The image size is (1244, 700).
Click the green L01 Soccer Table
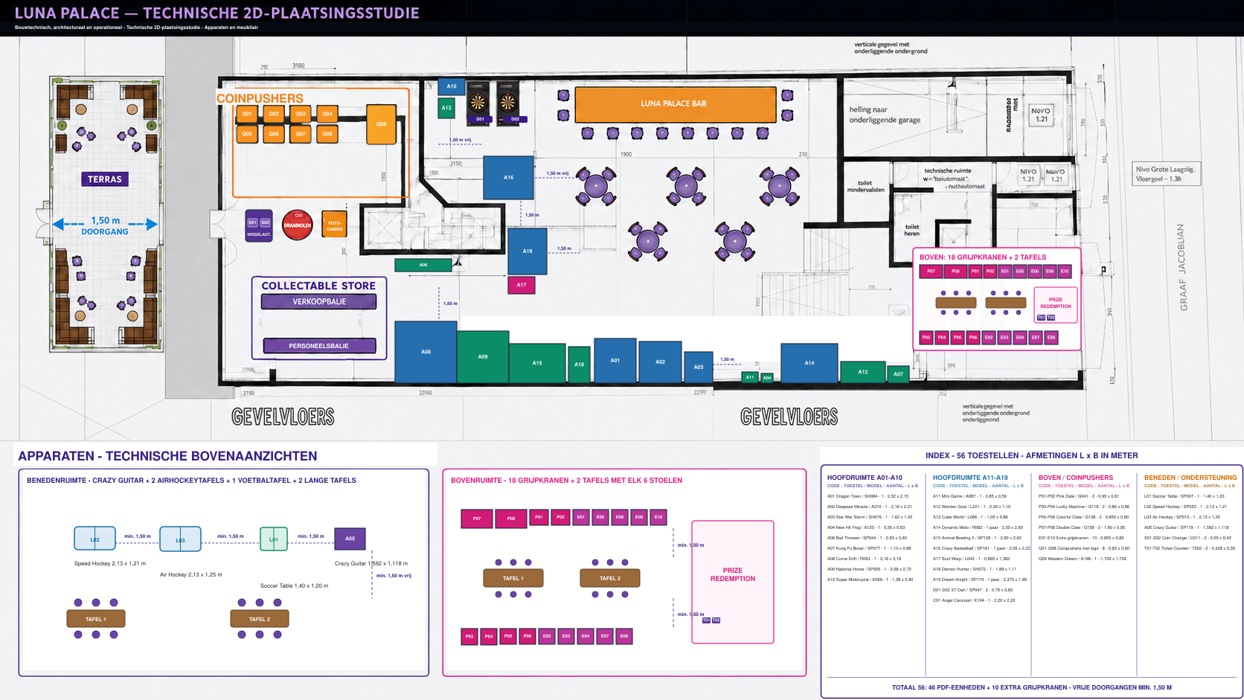point(274,539)
